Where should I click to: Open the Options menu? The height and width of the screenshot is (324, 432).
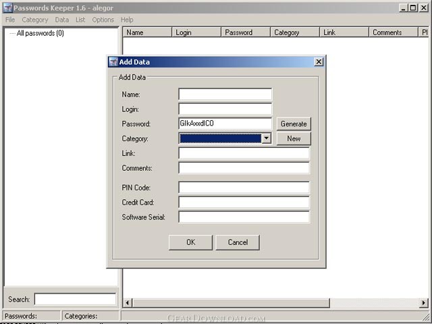coord(103,20)
